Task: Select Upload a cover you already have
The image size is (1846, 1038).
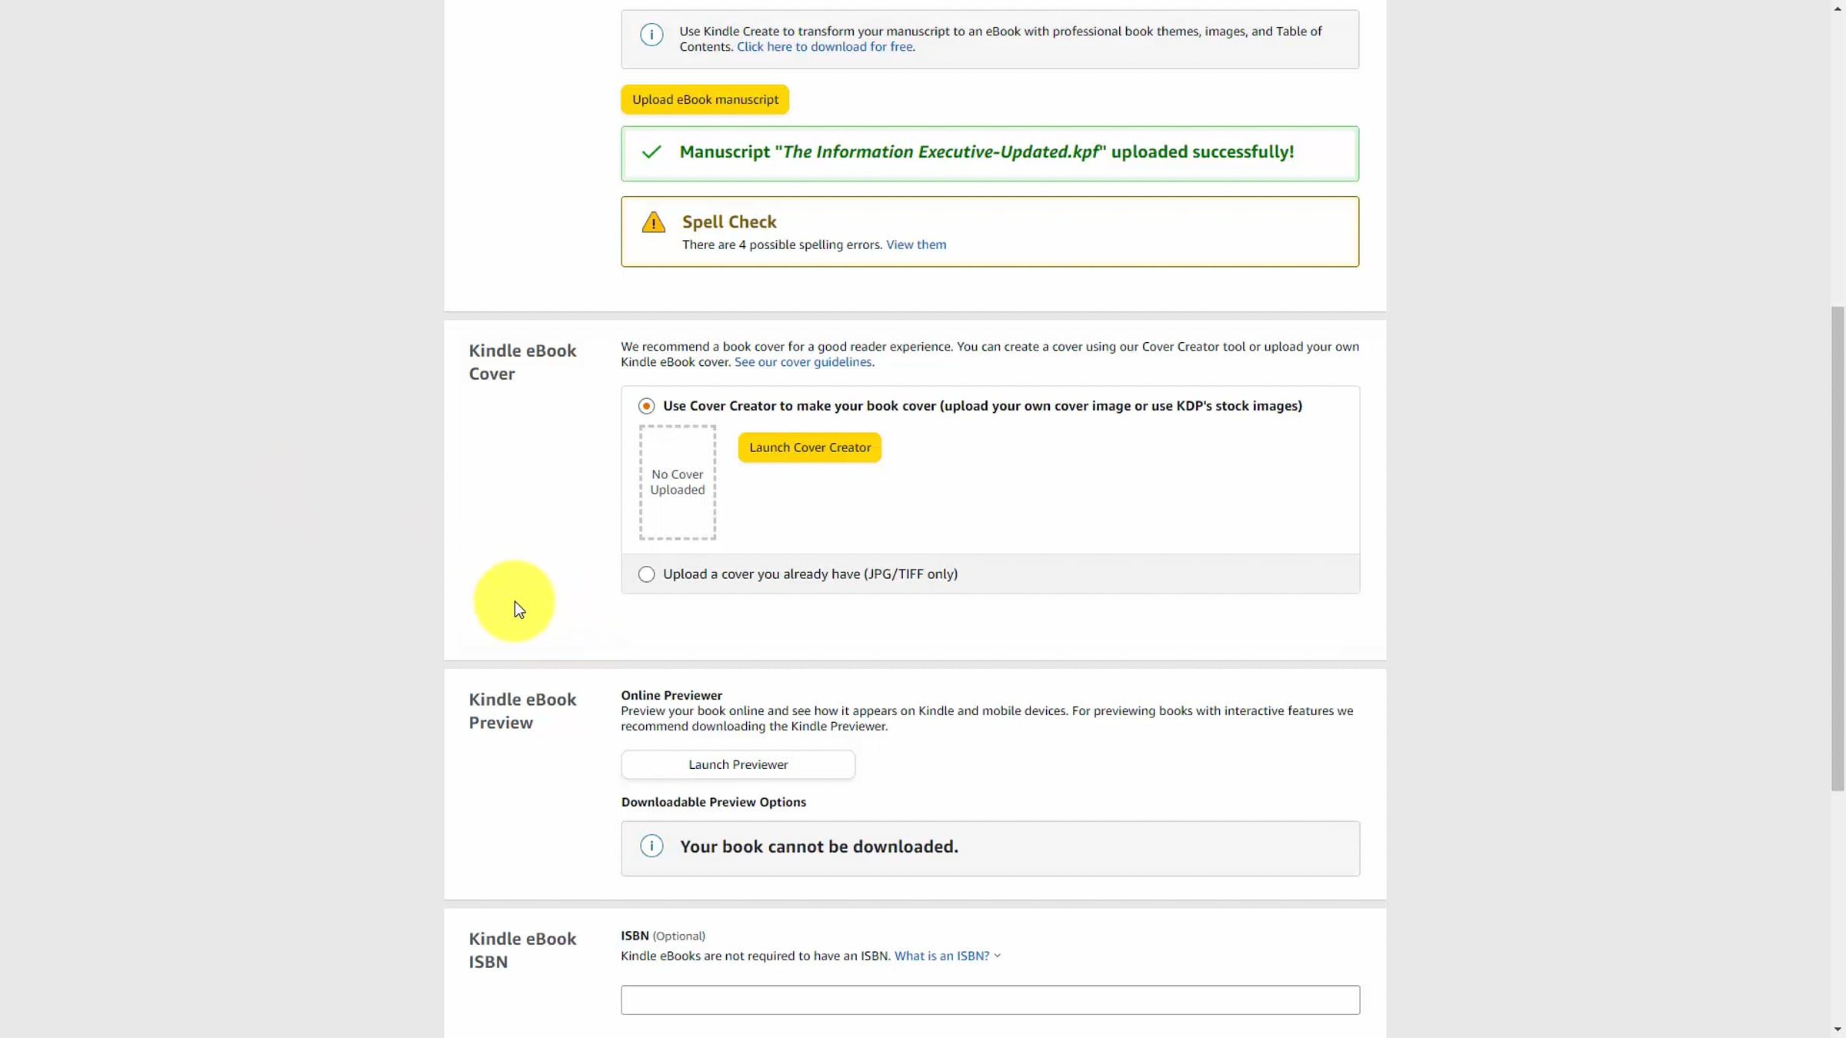Action: click(646, 574)
